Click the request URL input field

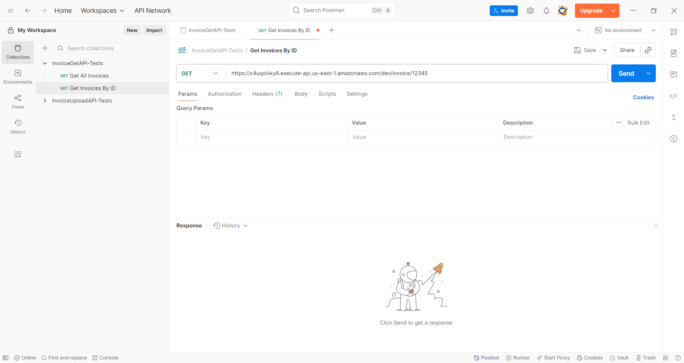coord(392,73)
